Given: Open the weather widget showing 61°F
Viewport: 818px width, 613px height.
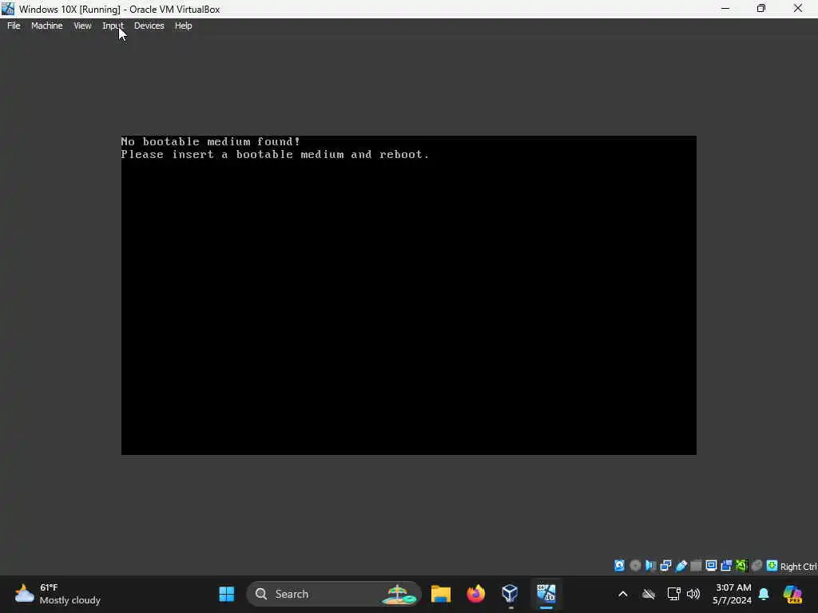Looking at the screenshot, I should (58, 594).
